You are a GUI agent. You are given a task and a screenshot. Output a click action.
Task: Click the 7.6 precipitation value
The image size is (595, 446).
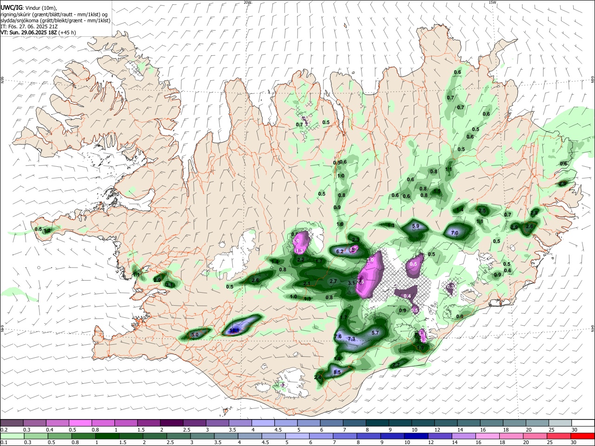(338, 336)
